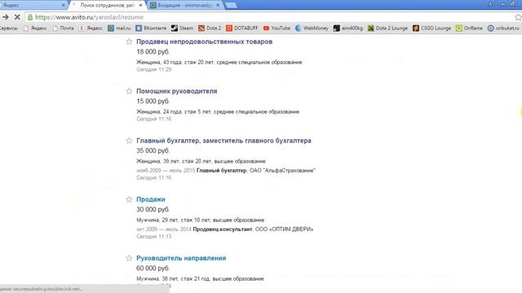Click the browser forward arrow
Screen dimensions: 522x293
pos(6,17)
